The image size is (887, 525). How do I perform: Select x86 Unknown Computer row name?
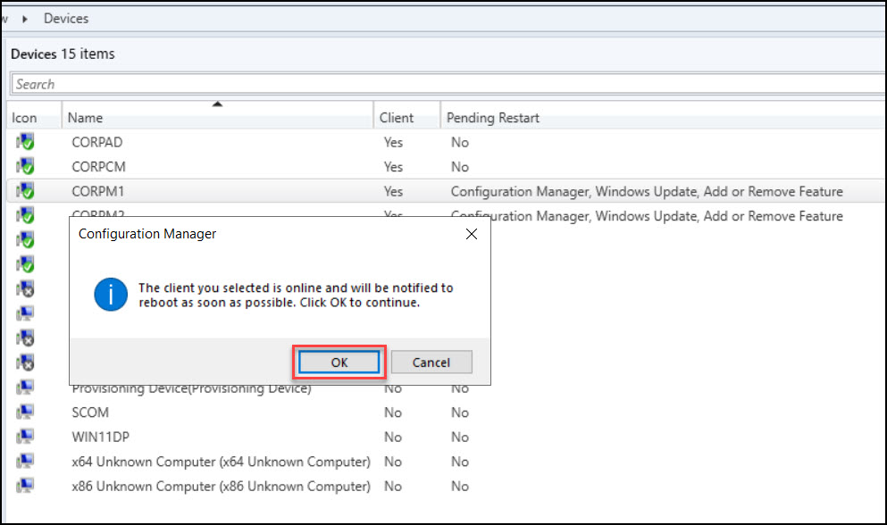click(x=221, y=486)
